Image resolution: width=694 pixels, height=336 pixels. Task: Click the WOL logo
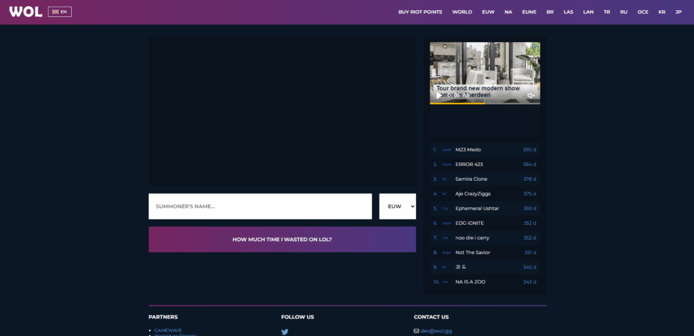(x=26, y=12)
